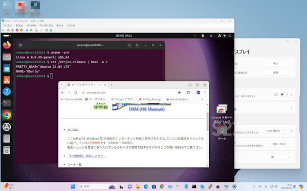Screen dimensions: 307x191
Task: Bookmark page with the star icon
Action: point(180,93)
